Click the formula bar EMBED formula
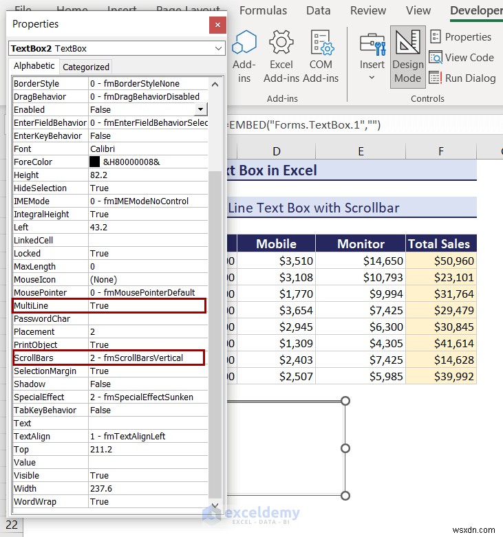503x537 pixels. (303, 125)
